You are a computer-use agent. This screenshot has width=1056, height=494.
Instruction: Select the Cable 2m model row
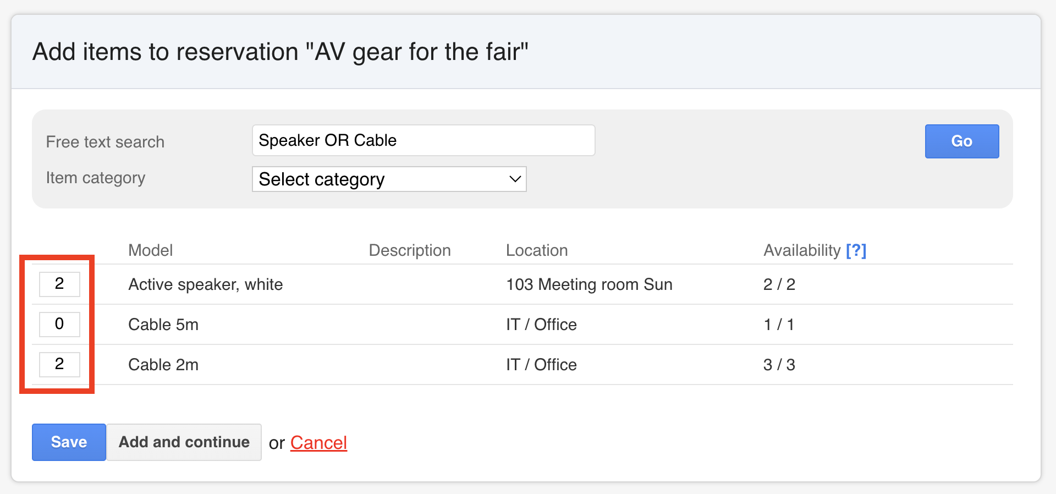coord(163,365)
